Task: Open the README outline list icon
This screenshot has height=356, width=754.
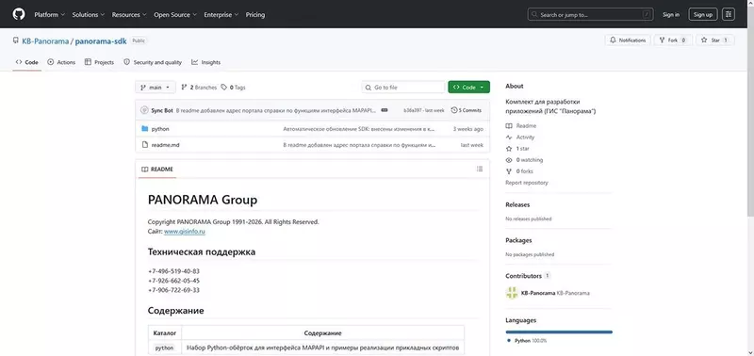Action: 480,170
